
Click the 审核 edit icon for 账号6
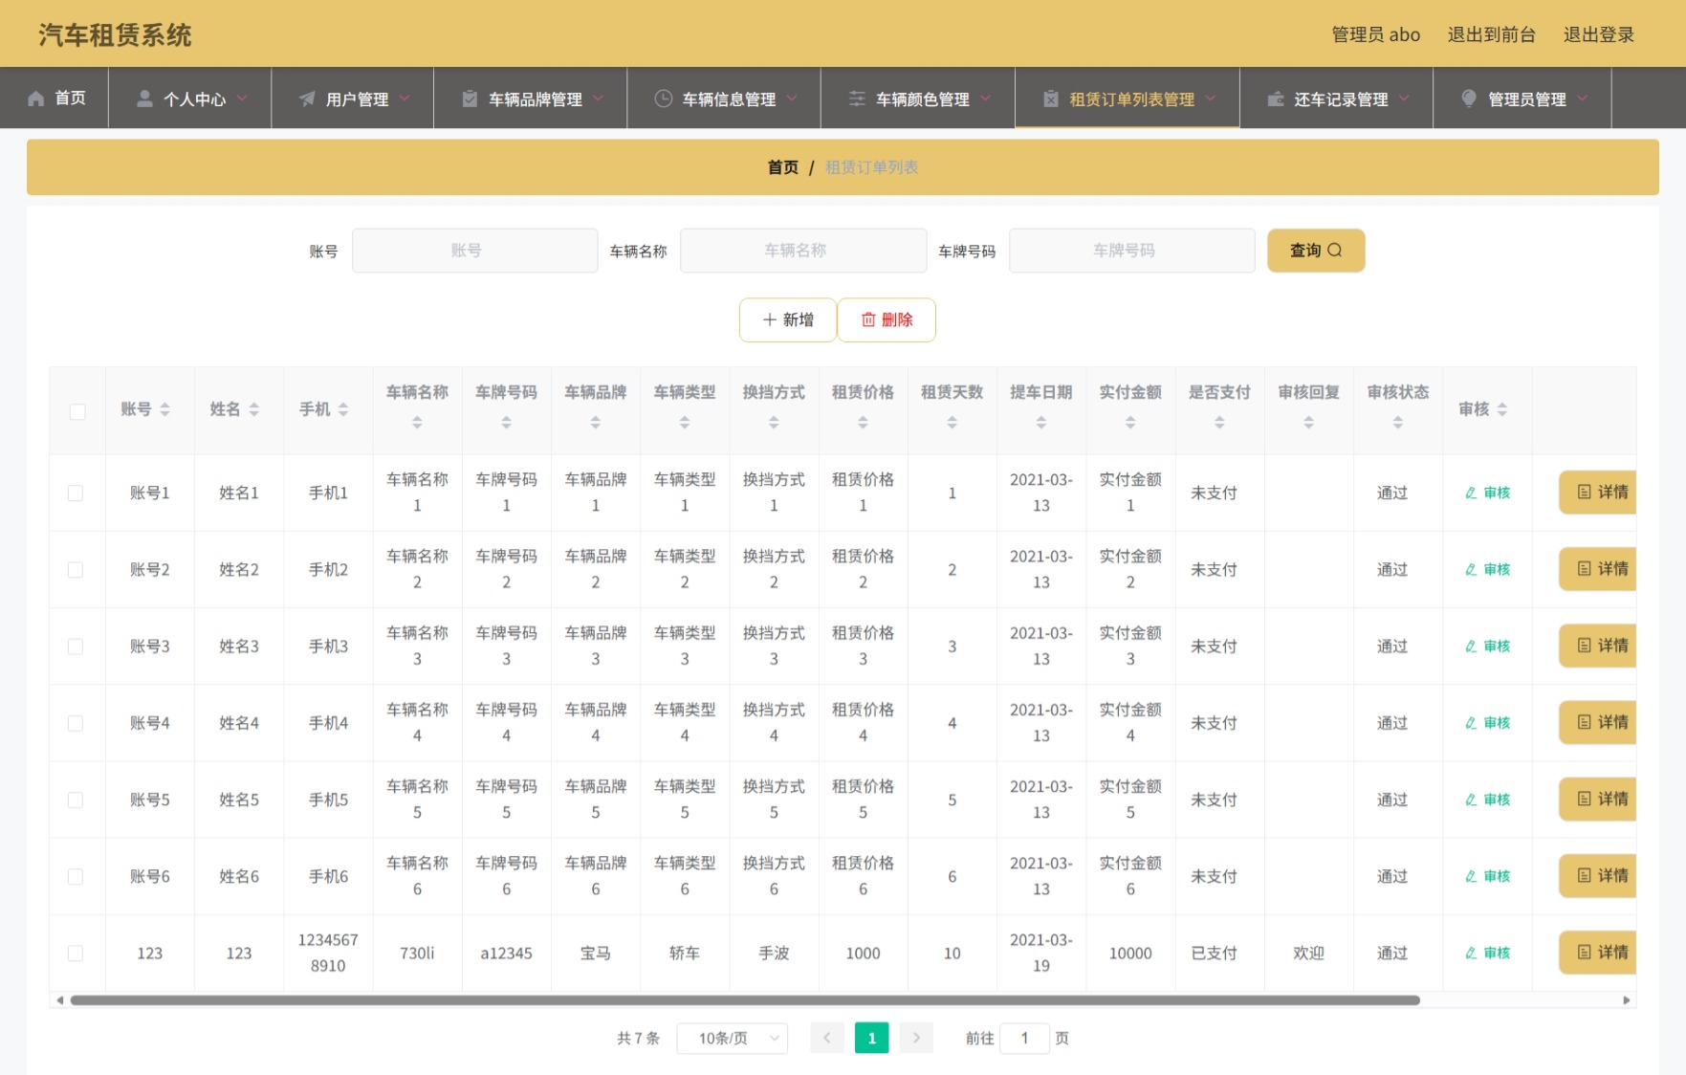[1471, 876]
